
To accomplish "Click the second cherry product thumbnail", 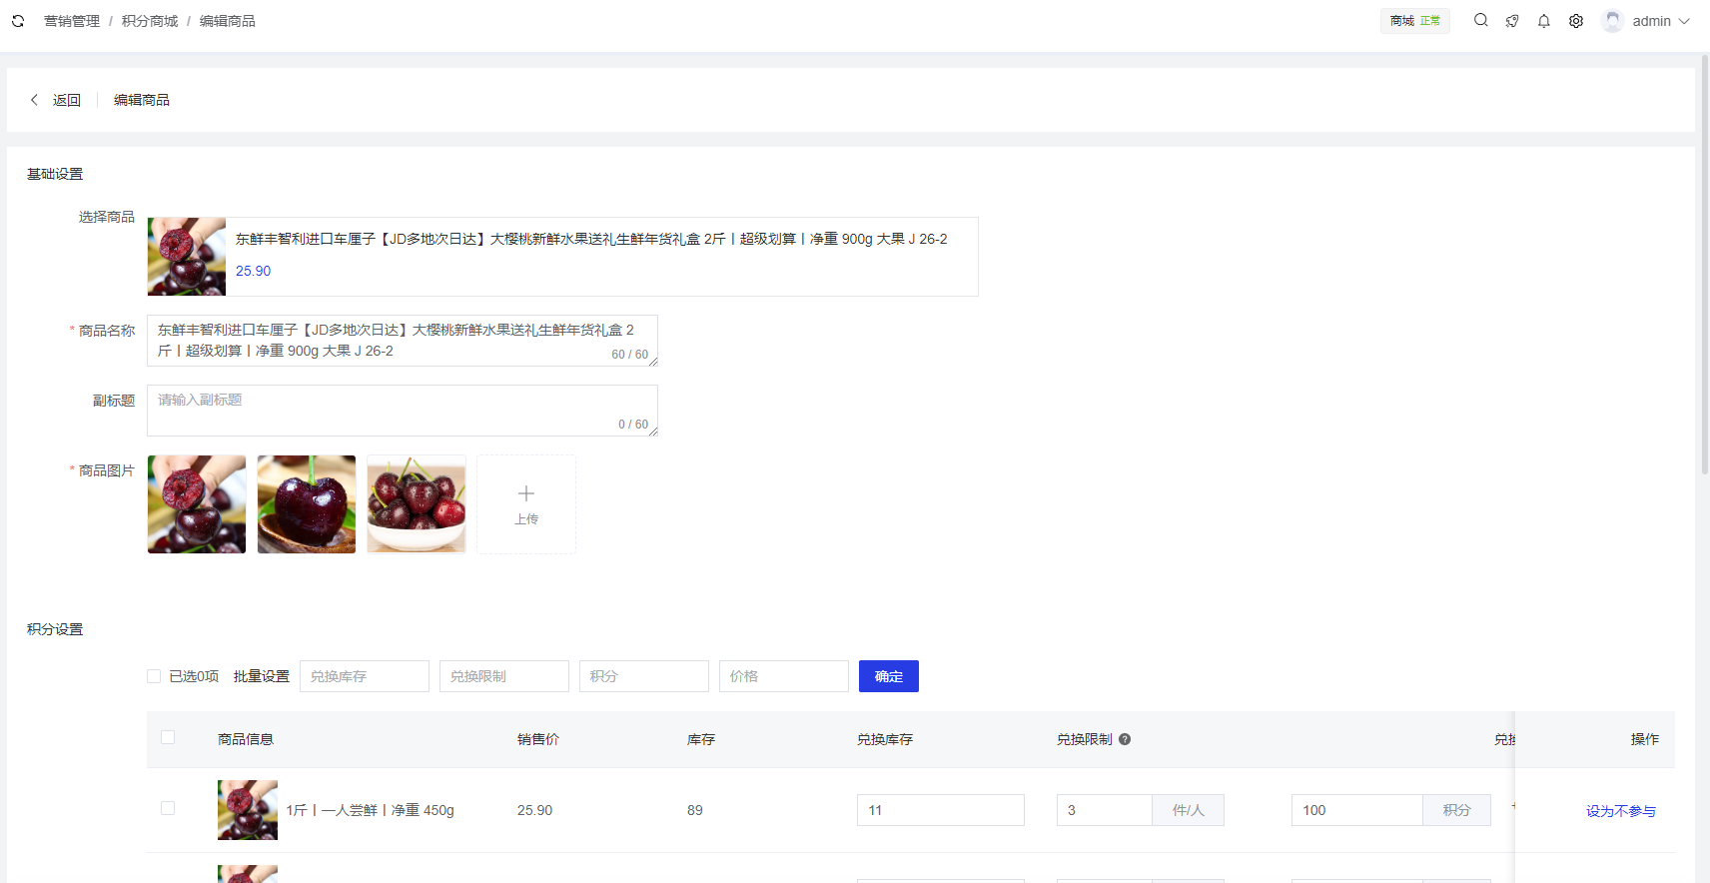I will coord(307,504).
